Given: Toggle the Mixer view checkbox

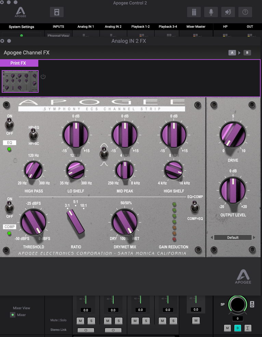Looking at the screenshot, I should coord(13,315).
